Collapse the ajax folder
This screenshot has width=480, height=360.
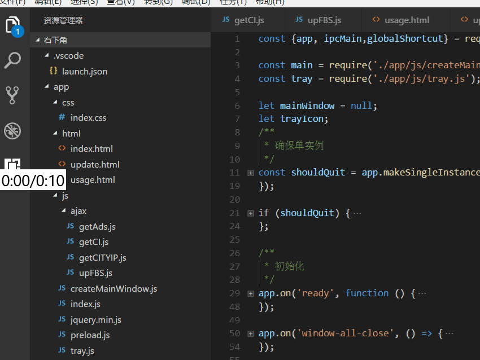coord(64,210)
